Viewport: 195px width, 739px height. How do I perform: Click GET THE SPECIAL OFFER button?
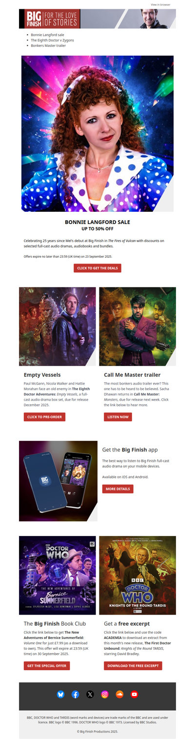pyautogui.click(x=47, y=666)
